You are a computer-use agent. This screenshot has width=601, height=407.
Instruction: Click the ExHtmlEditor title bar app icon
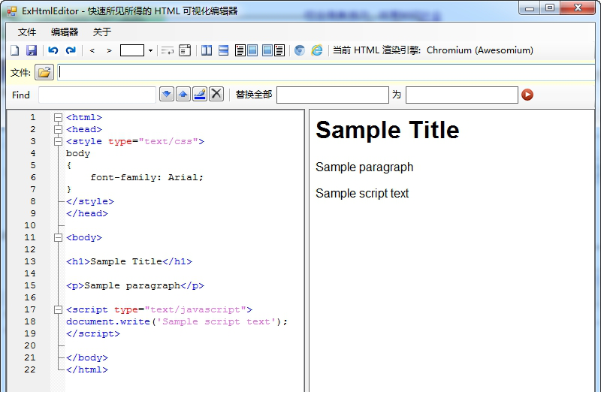point(12,11)
